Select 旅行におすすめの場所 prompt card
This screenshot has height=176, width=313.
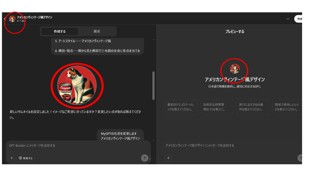point(253,107)
